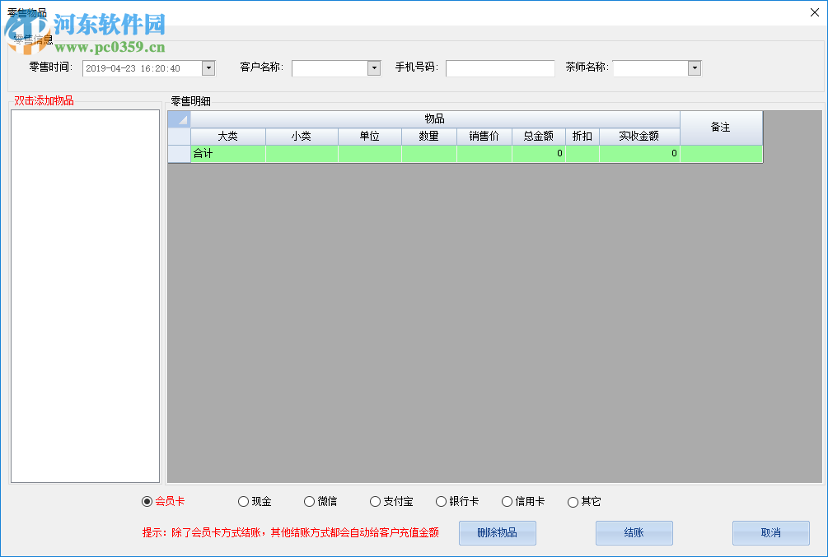Open the 客户名称 customer dropdown

[x=372, y=68]
